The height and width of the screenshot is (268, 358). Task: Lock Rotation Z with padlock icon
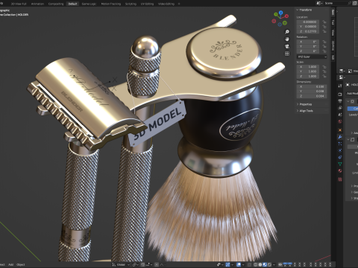pyautogui.click(x=324, y=51)
